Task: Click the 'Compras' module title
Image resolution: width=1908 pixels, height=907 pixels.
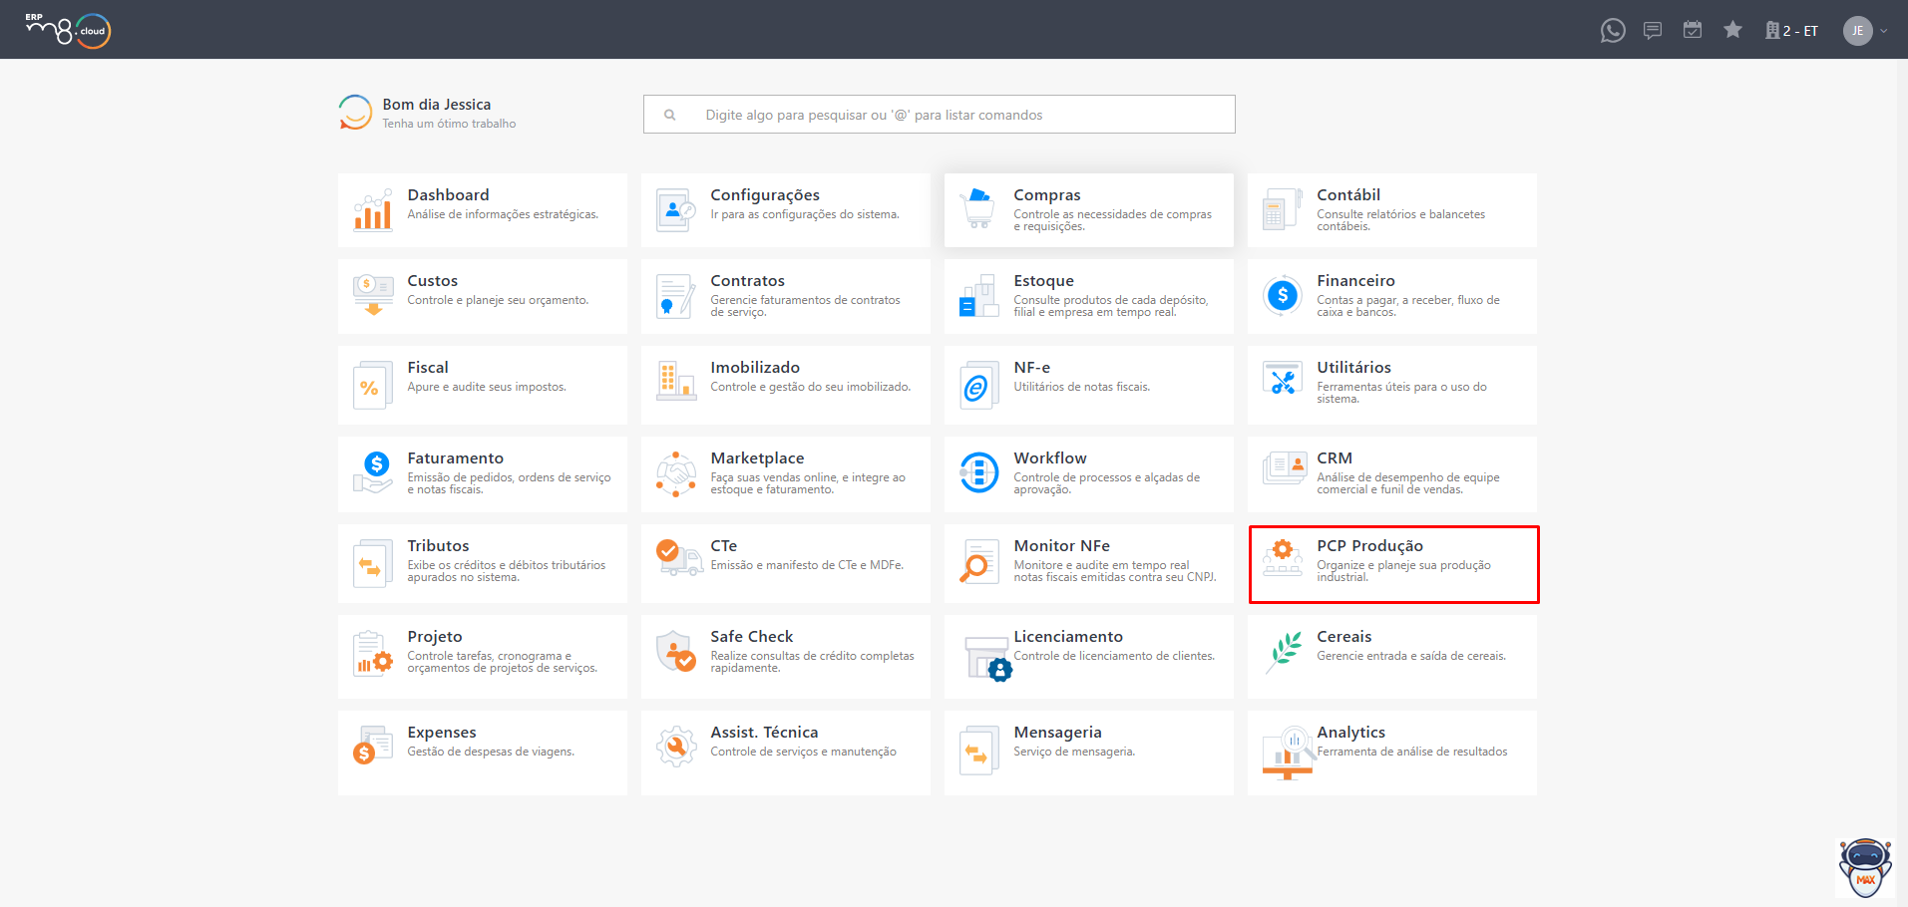Action: 1047,195
